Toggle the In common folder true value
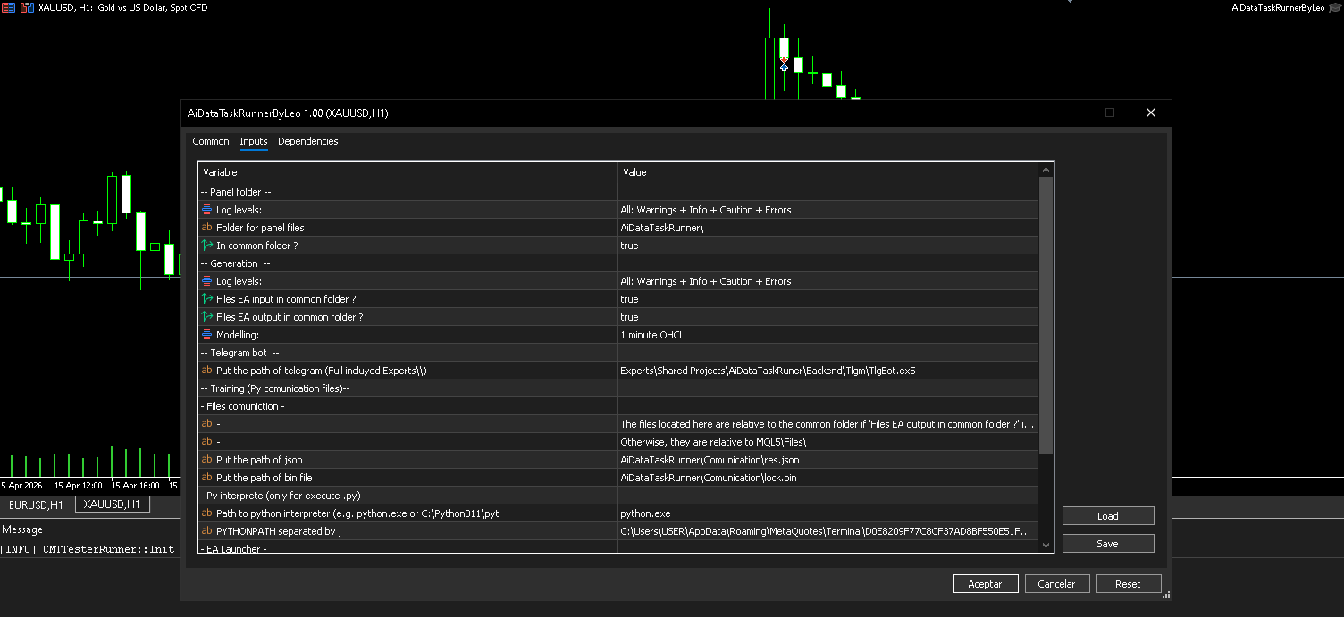 coord(827,246)
